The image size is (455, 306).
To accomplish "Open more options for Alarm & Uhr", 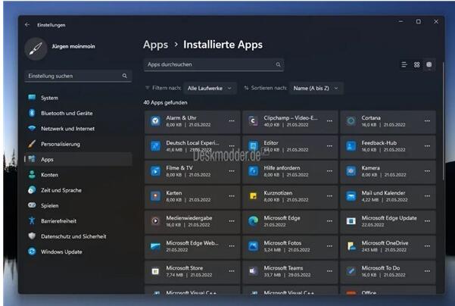I will pyautogui.click(x=232, y=121).
